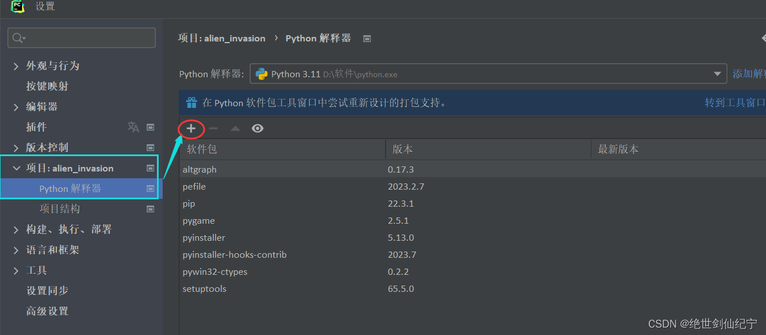
Task: Open the 插件 settings page
Action: [x=36, y=127]
